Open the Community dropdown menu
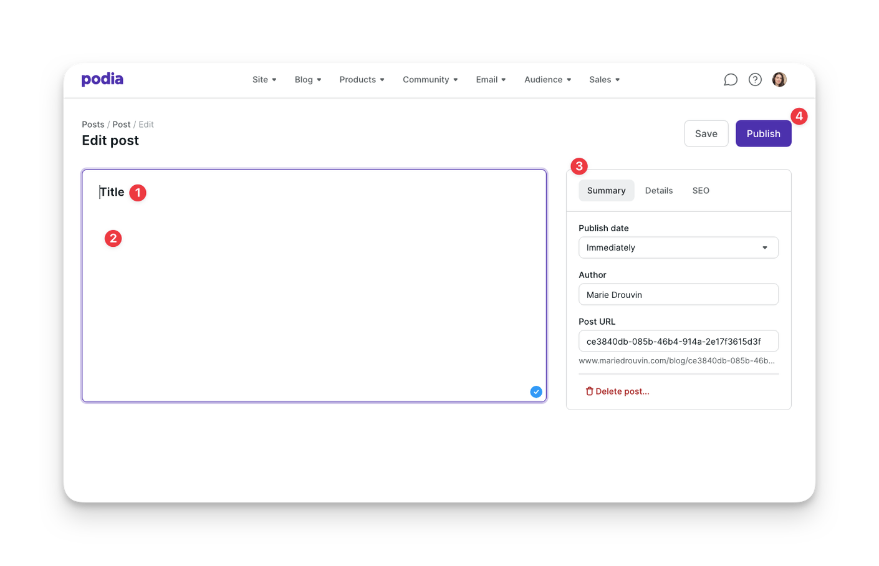The height and width of the screenshot is (566, 879). [x=430, y=80]
